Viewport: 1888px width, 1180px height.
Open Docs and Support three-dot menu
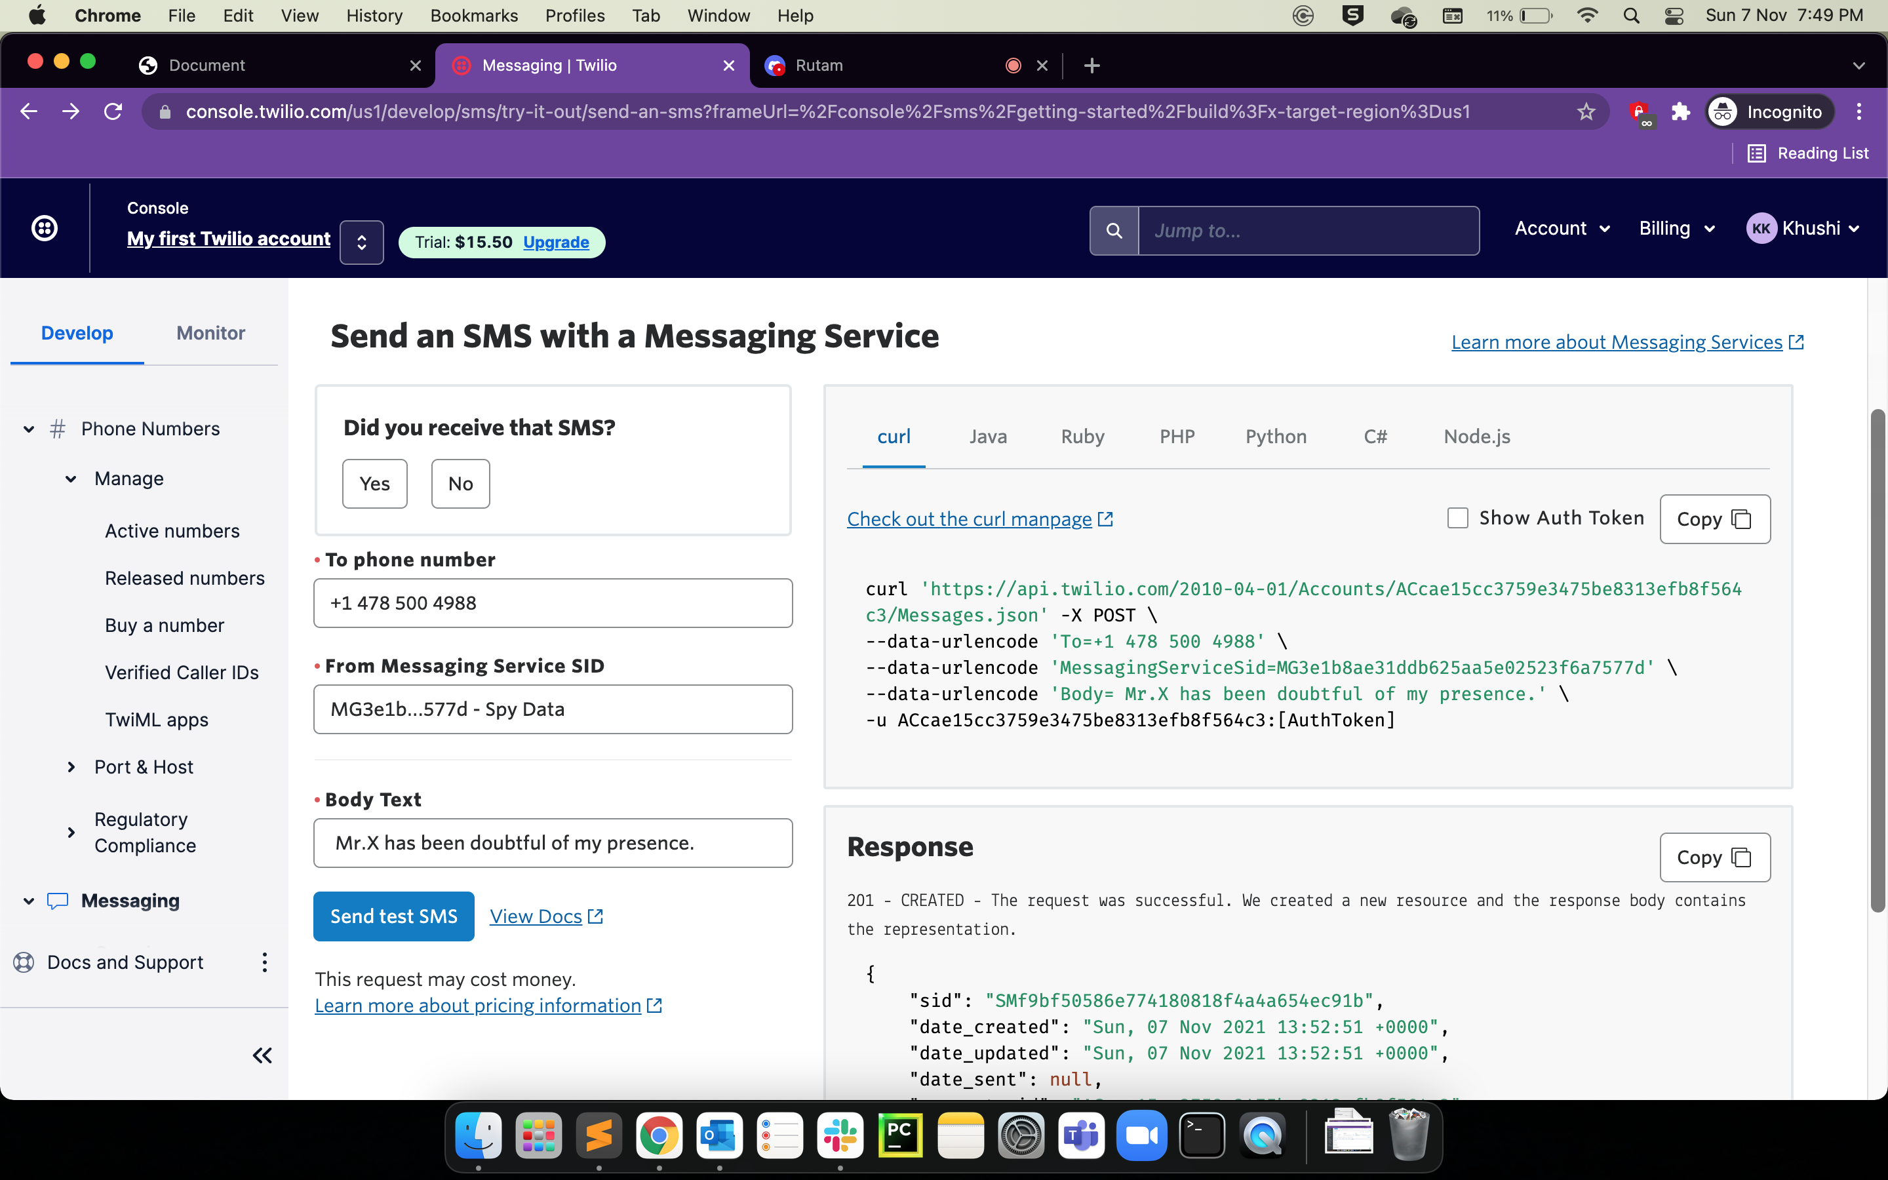click(x=264, y=962)
